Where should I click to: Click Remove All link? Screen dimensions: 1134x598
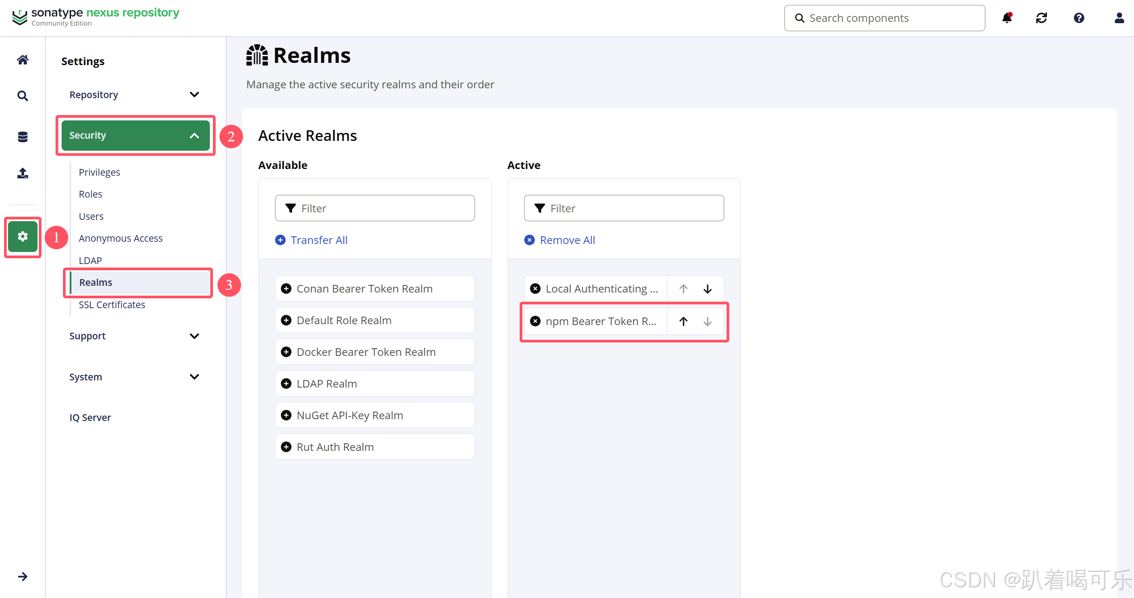coord(559,240)
